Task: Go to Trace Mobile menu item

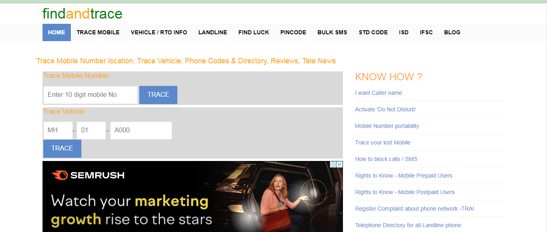Action: tap(98, 32)
